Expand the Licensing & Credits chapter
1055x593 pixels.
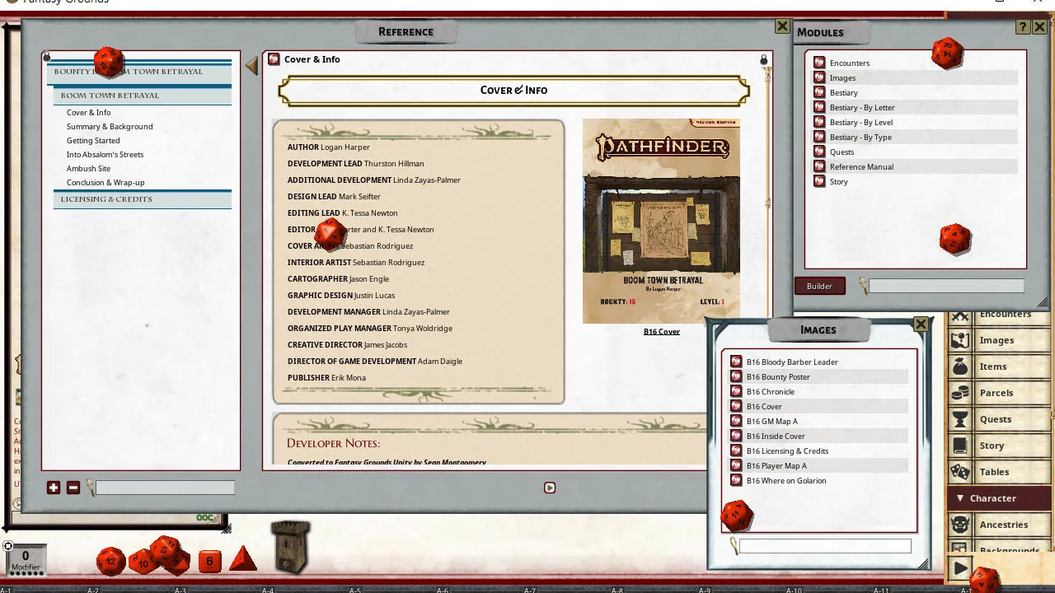pos(143,199)
